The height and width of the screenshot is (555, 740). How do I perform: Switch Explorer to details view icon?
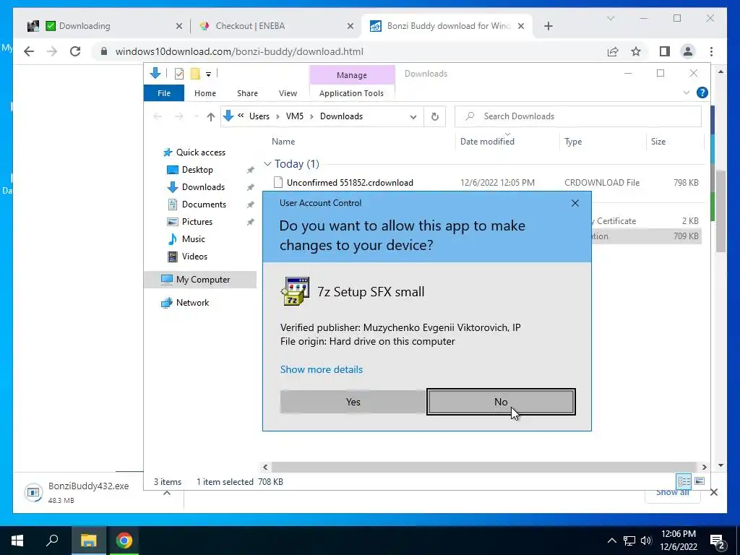tap(684, 481)
